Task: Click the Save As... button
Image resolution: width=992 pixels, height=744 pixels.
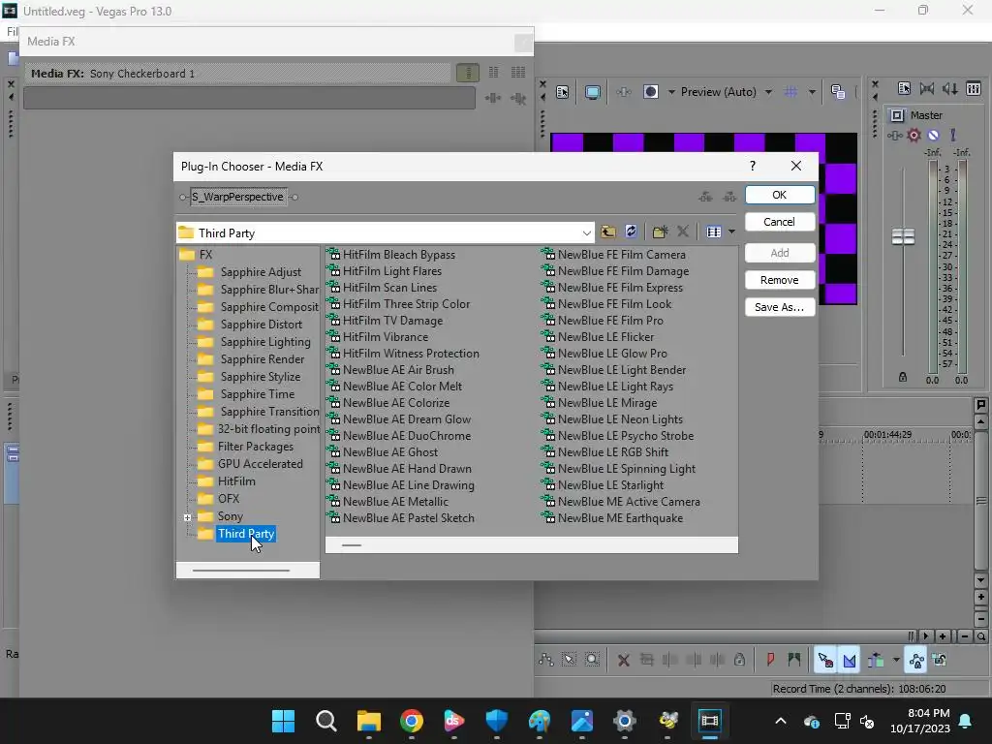Action: click(780, 307)
